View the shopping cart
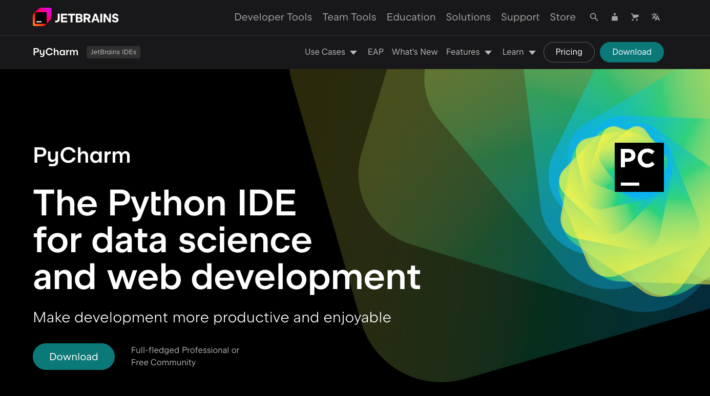 coord(635,17)
